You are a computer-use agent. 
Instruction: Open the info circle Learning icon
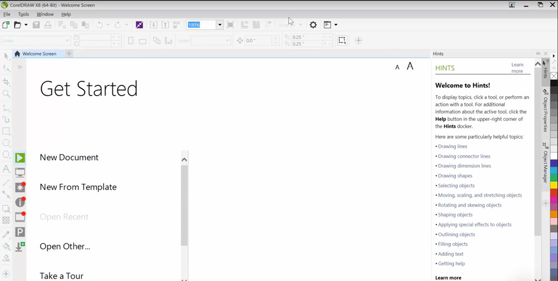click(20, 202)
